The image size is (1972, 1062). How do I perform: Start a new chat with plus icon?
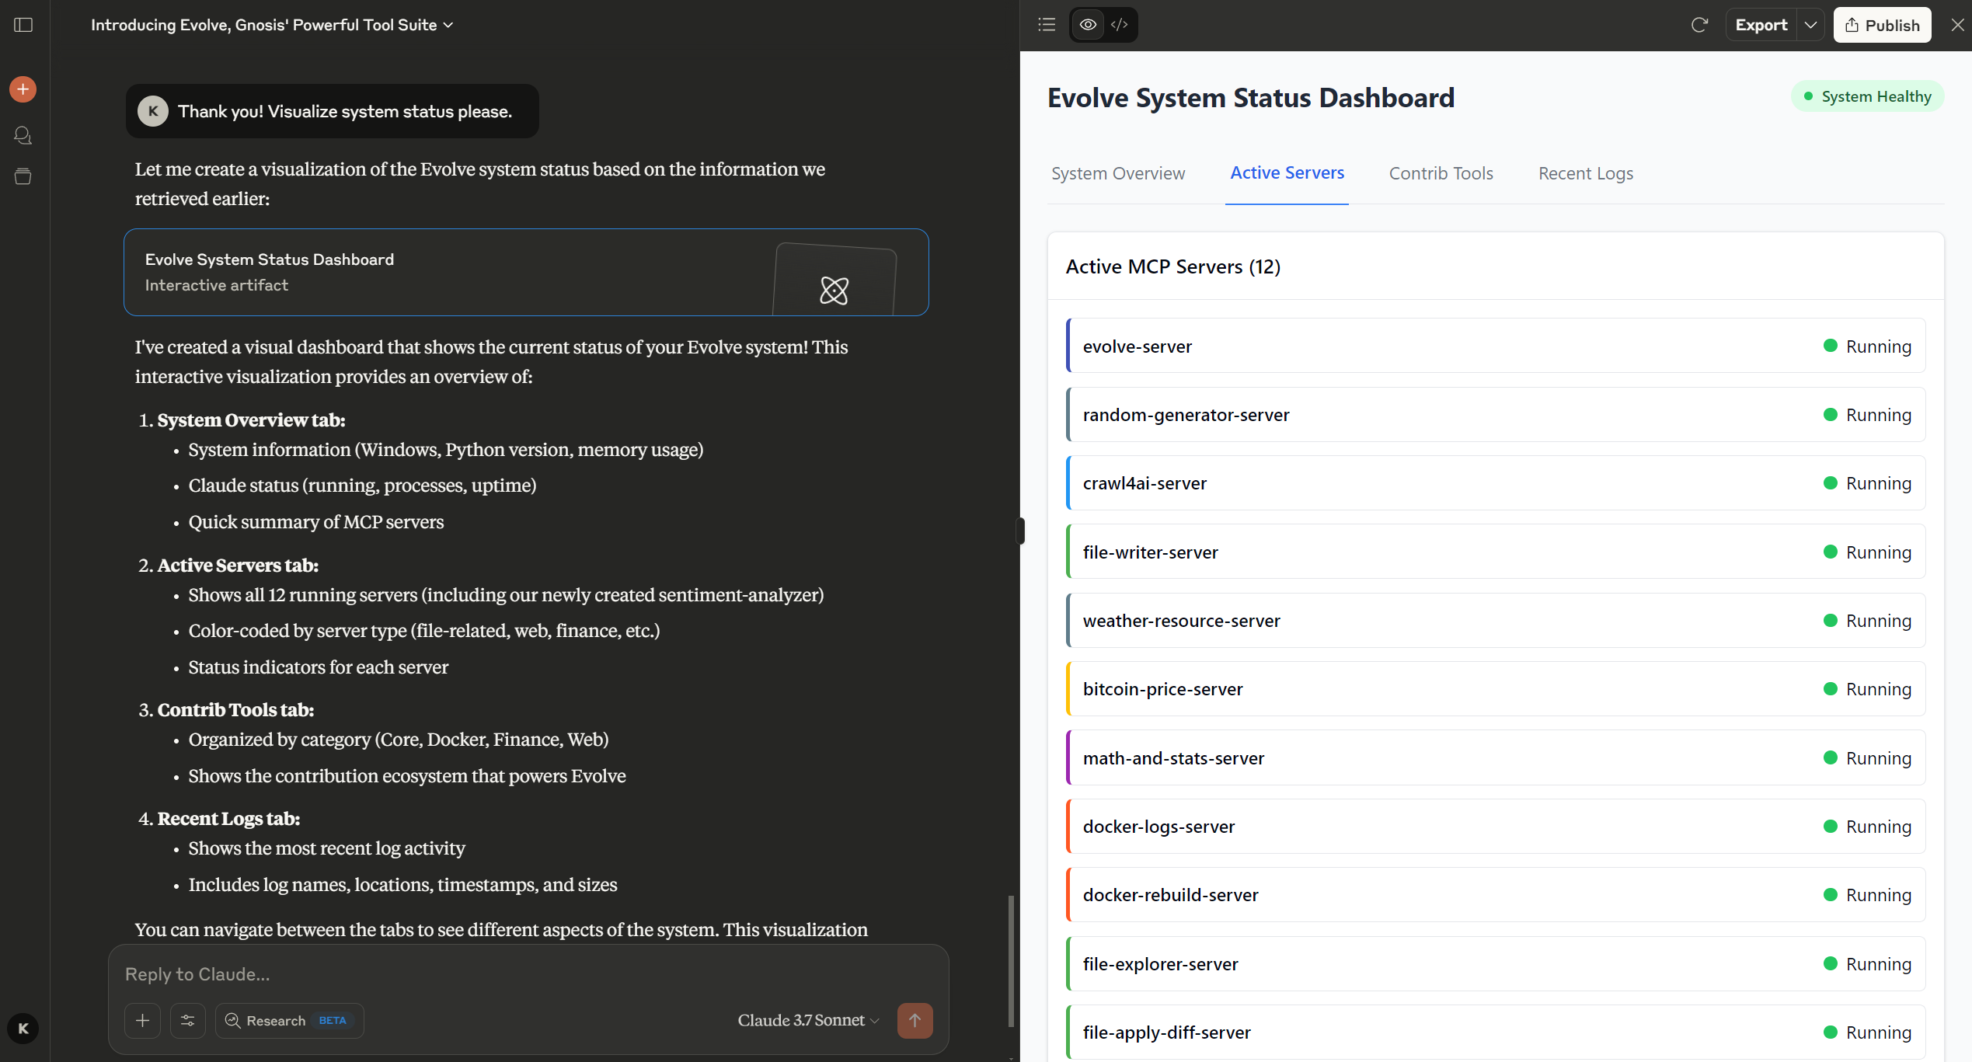point(23,89)
